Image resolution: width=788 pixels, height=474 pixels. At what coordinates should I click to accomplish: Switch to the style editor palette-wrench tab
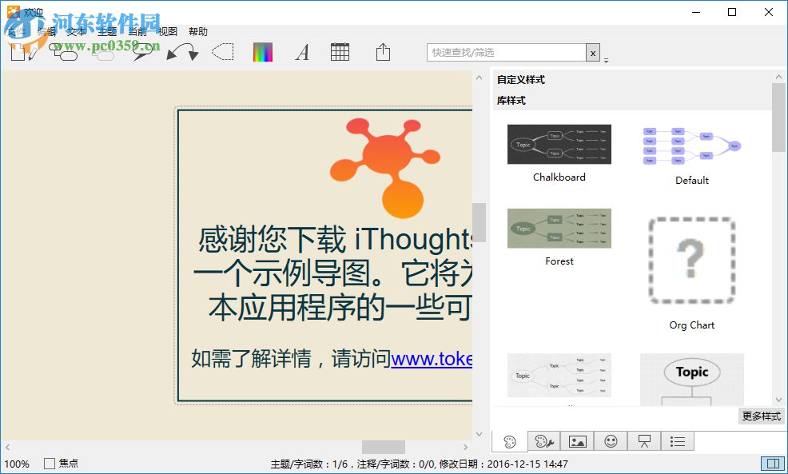[x=543, y=440]
